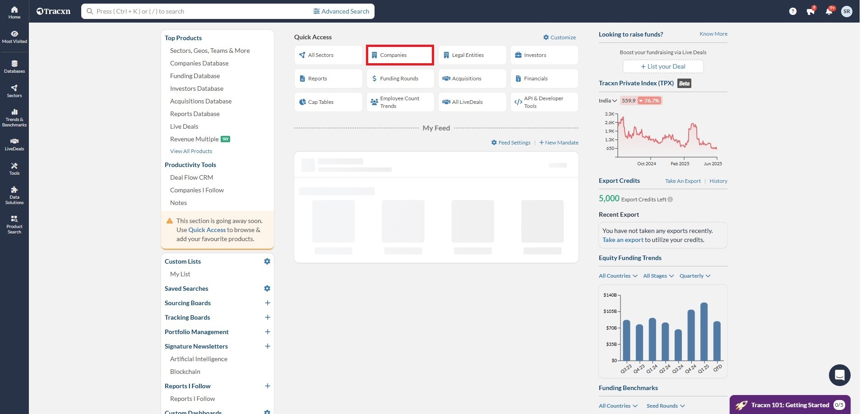Click the notifications bell icon
Viewport: 861px width, 414px height.
coord(829,11)
